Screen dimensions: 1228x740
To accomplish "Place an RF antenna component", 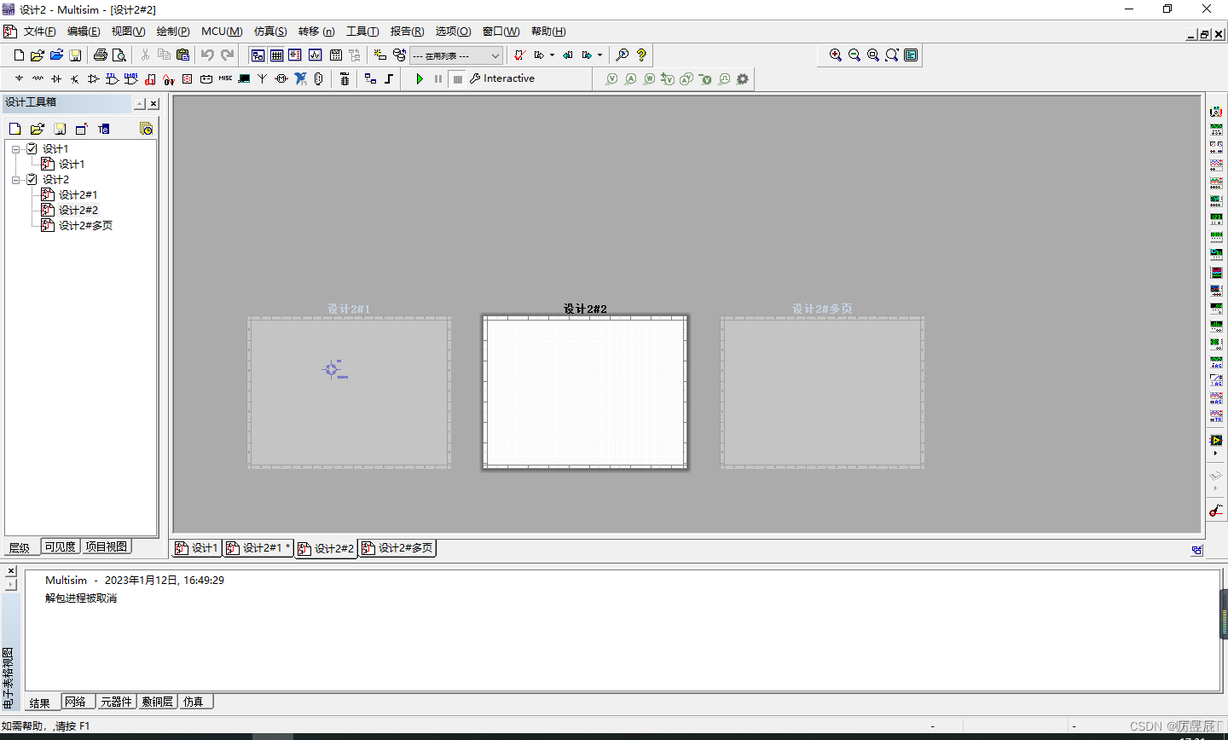I will 262,78.
